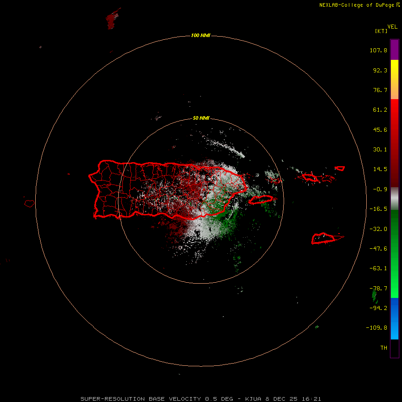
Task: Click the NEXLAB-College of DuPage title text
Action: pyautogui.click(x=356, y=5)
